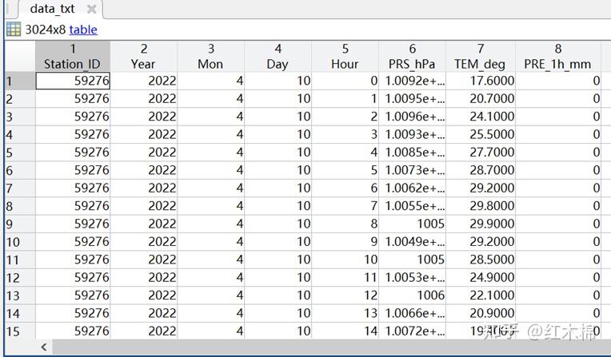The width and height of the screenshot is (611, 357).
Task: Click PRS_hPa cell 1.0093e+...
Action: 413,135
